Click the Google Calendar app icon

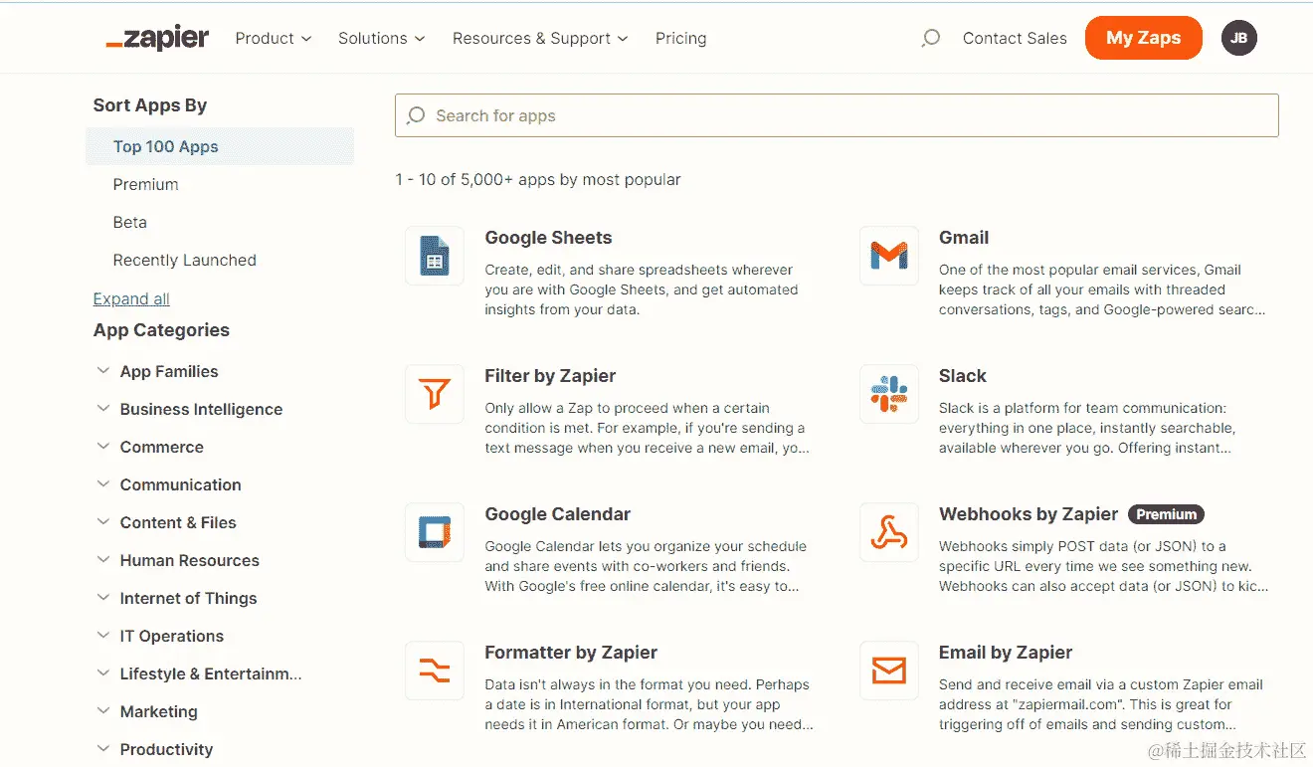pos(435,533)
